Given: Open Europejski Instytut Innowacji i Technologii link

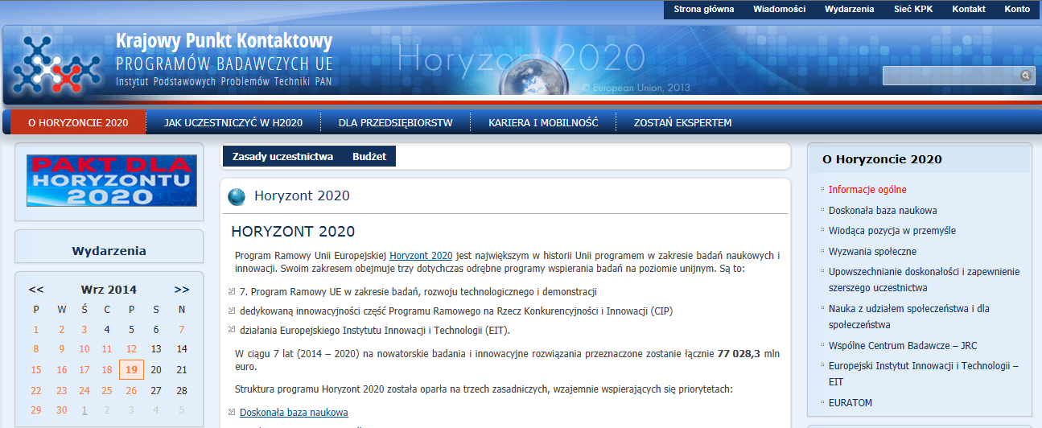Looking at the screenshot, I should (924, 374).
